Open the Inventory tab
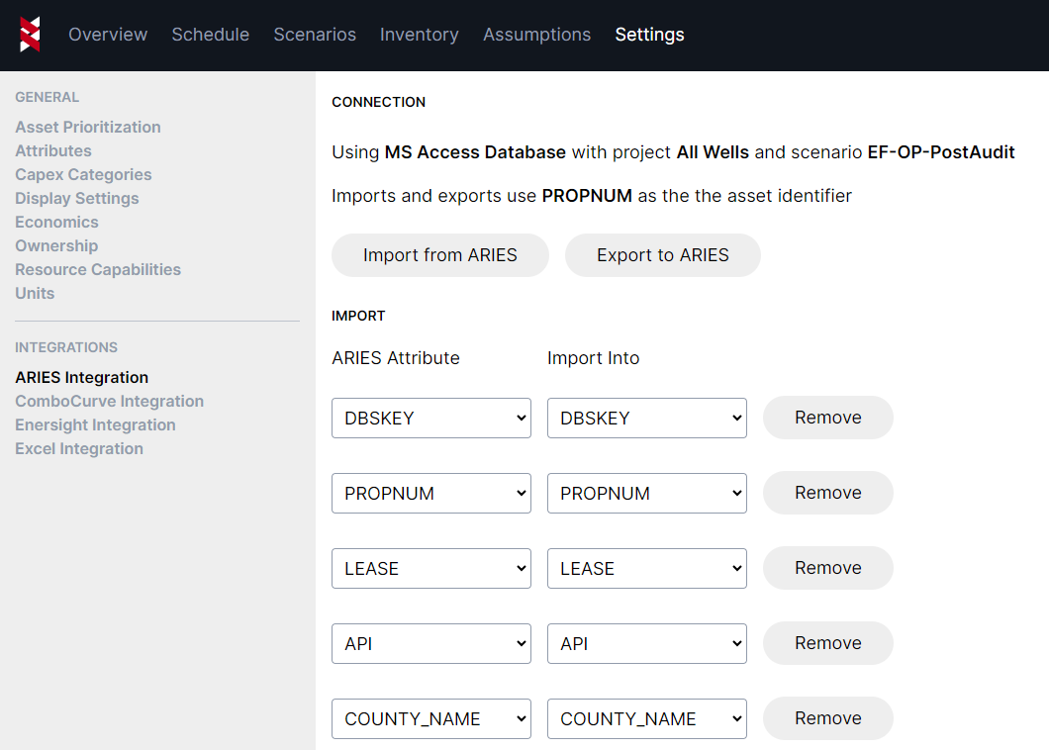Viewport: 1049px width, 750px height. tap(419, 35)
